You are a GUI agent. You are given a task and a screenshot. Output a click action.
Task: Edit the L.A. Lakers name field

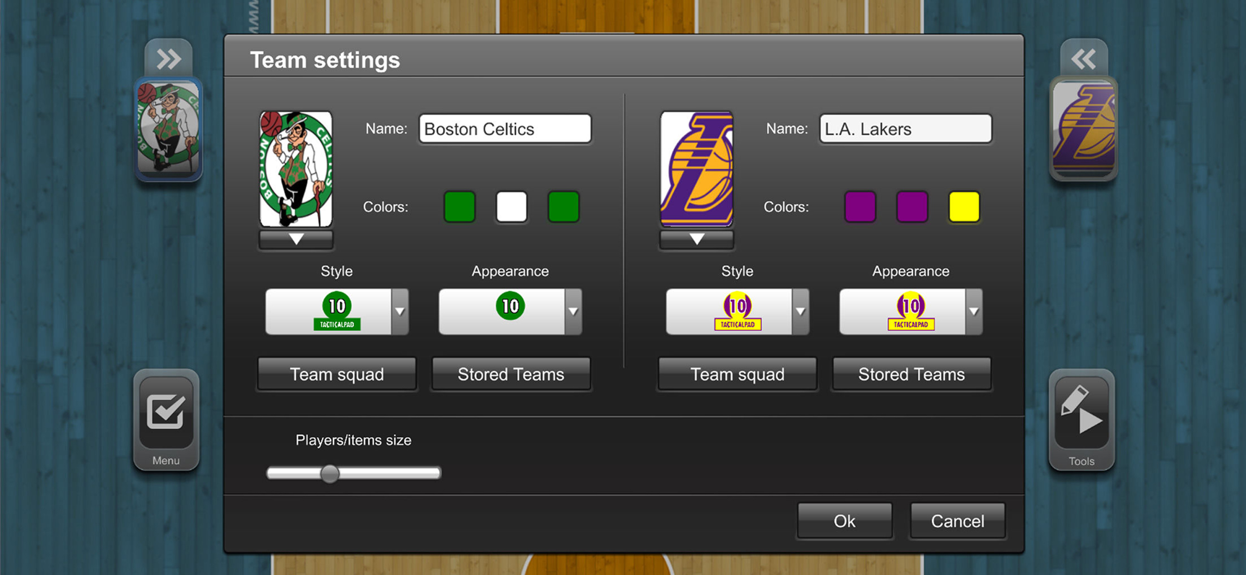(905, 129)
